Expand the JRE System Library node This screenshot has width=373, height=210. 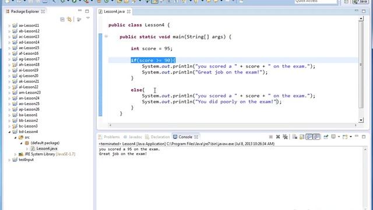16,154
